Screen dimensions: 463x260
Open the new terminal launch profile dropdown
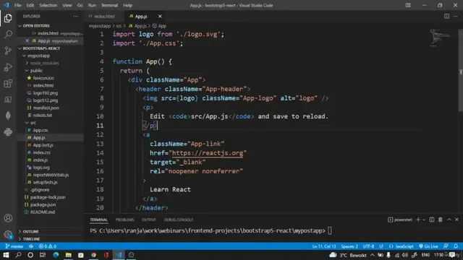pos(424,220)
